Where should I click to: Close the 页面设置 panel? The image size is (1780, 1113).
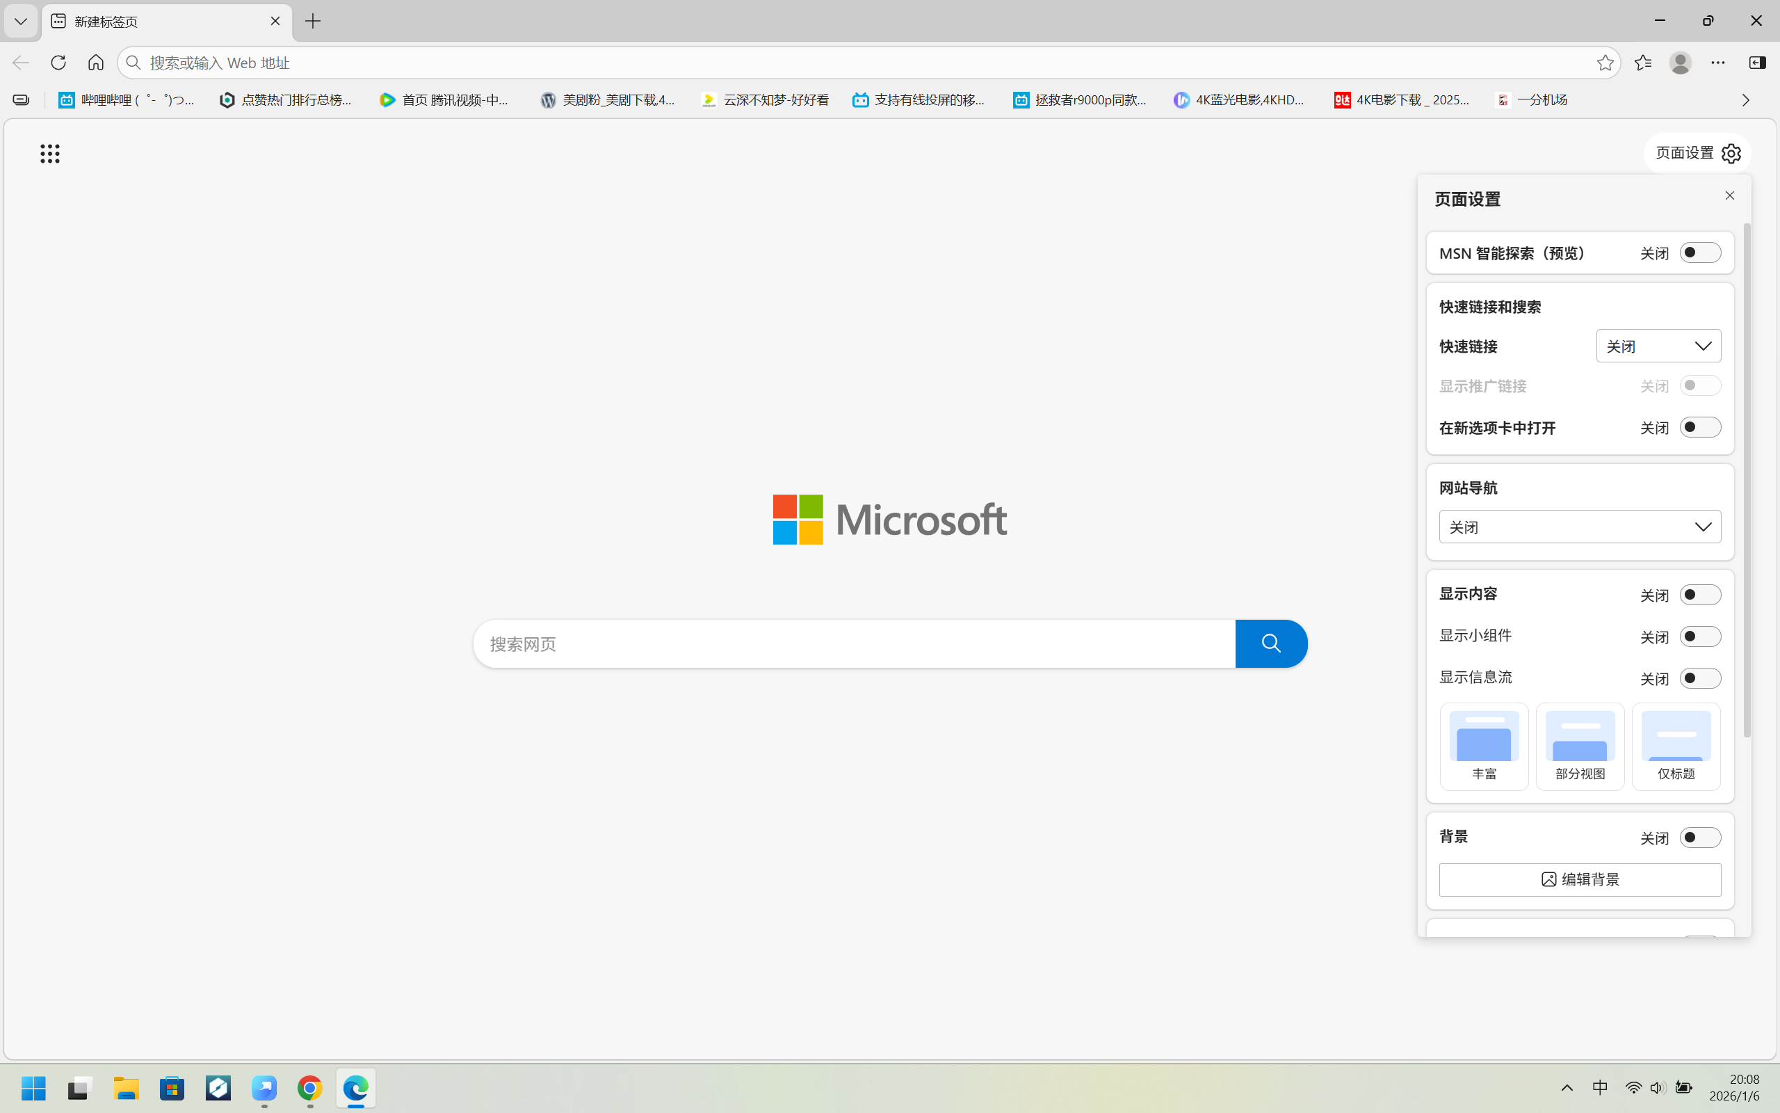1729,195
